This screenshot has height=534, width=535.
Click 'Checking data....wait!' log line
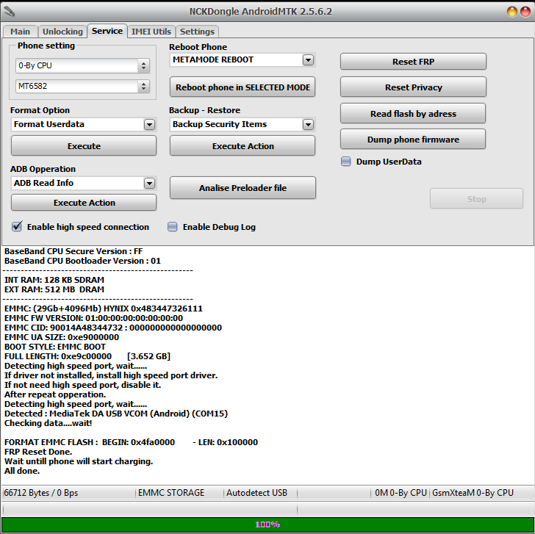48,423
